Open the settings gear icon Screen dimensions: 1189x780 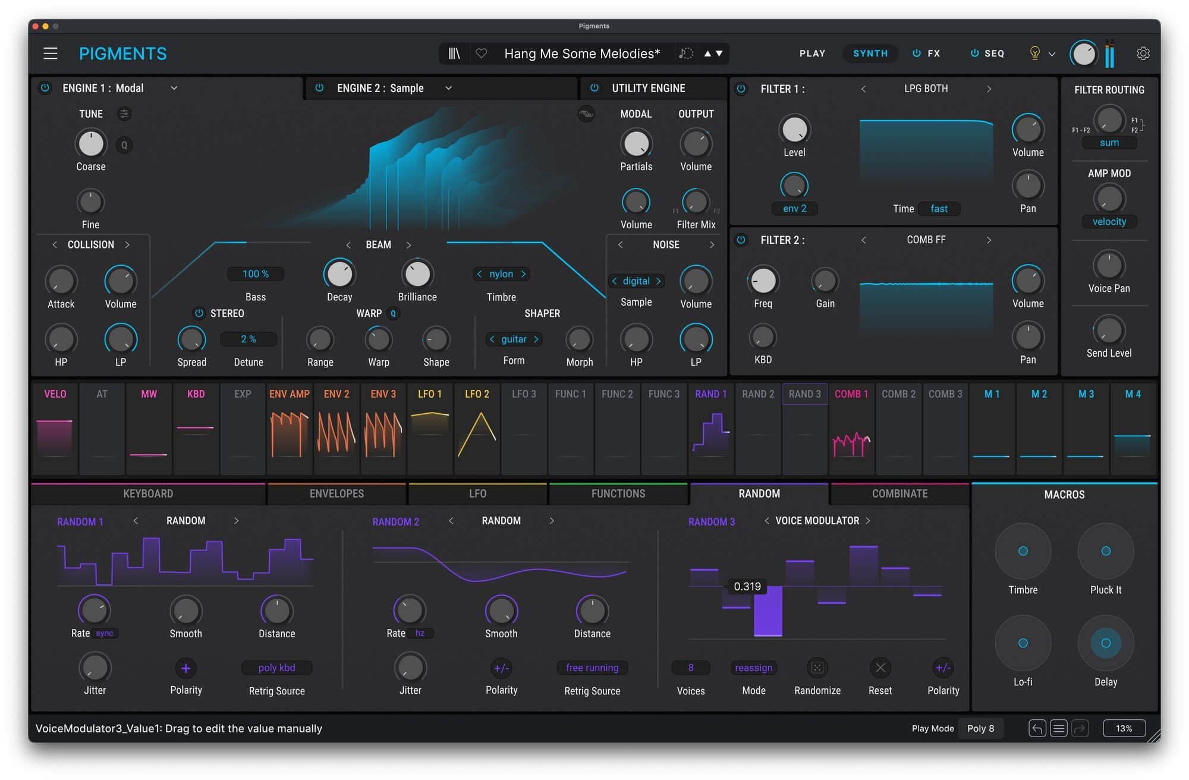click(x=1143, y=54)
